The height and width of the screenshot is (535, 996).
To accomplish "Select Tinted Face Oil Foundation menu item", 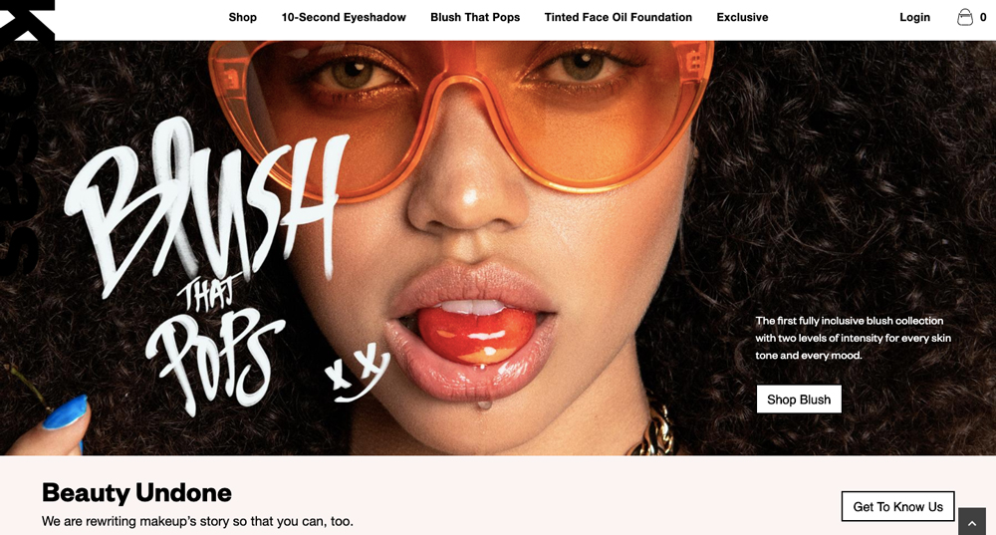I will [619, 17].
